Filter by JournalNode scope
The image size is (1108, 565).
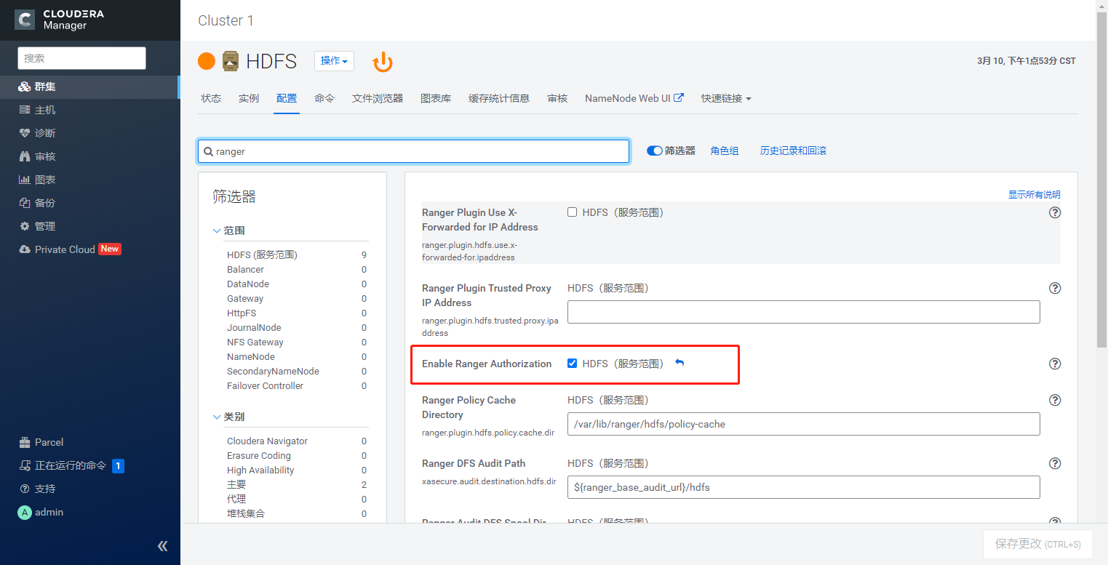click(x=254, y=327)
